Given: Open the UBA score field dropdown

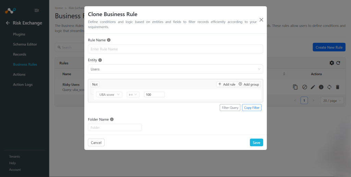Looking at the screenshot, I should [x=109, y=94].
